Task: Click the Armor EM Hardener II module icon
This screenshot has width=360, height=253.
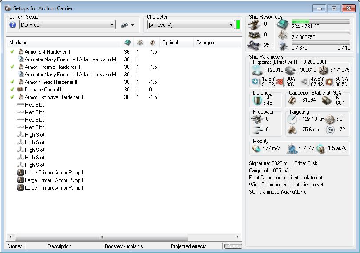Action: [x=20, y=52]
